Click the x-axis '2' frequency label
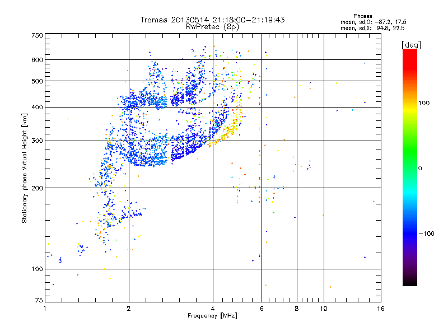 click(129, 309)
